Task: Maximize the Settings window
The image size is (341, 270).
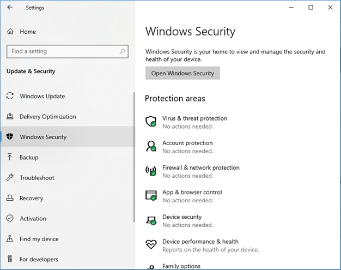Action: (x=311, y=8)
